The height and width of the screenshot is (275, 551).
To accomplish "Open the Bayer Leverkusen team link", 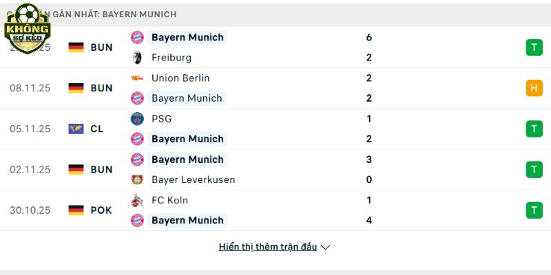I will pos(193,180).
